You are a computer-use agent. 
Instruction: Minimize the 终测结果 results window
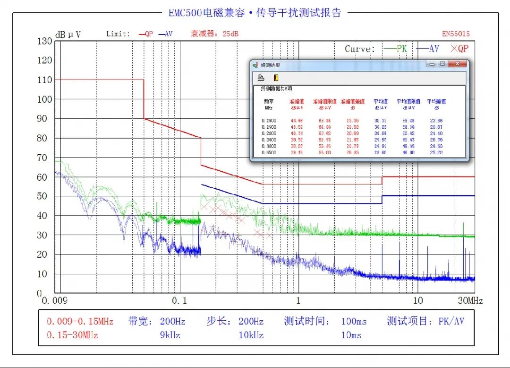[432, 64]
